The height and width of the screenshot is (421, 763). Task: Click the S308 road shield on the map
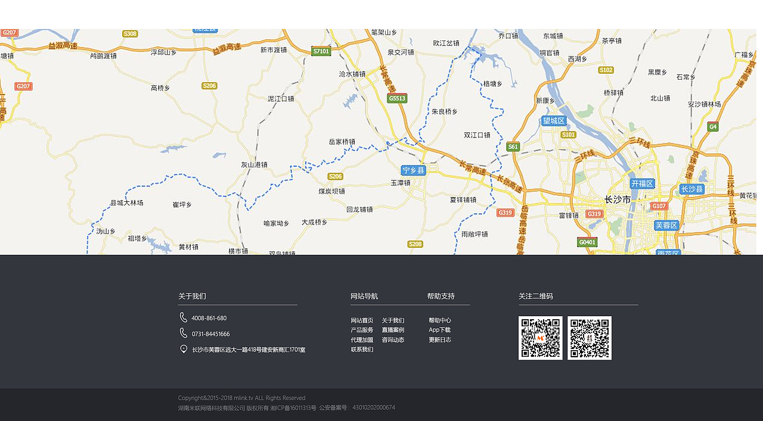[130, 34]
